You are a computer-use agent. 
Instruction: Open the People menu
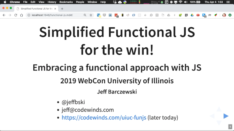pyautogui.click(x=80, y=2)
